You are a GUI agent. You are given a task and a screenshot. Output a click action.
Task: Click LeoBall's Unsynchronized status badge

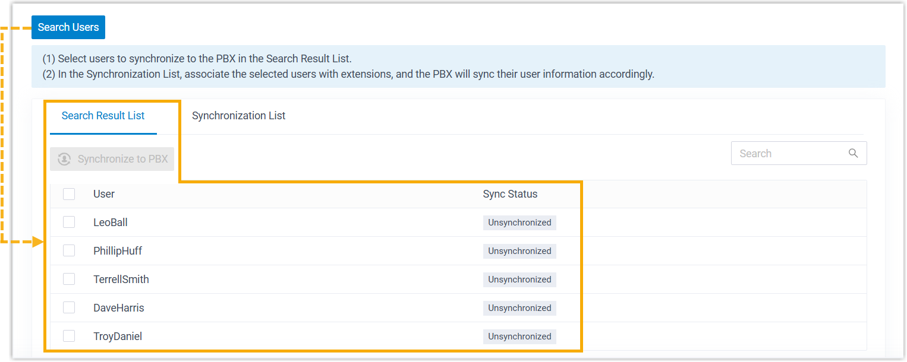click(x=519, y=223)
